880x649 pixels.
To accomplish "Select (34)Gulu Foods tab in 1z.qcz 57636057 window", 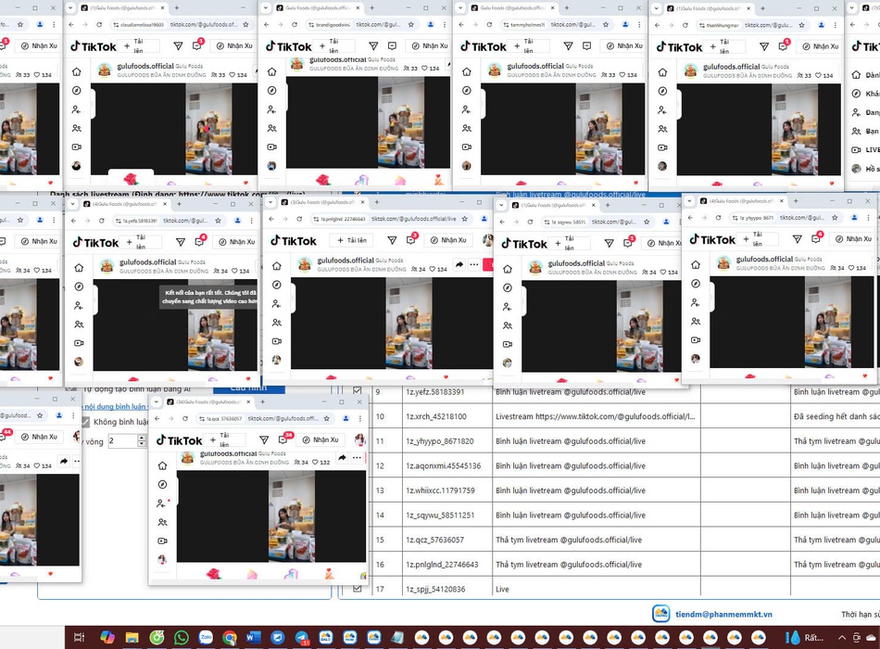I will [x=208, y=401].
